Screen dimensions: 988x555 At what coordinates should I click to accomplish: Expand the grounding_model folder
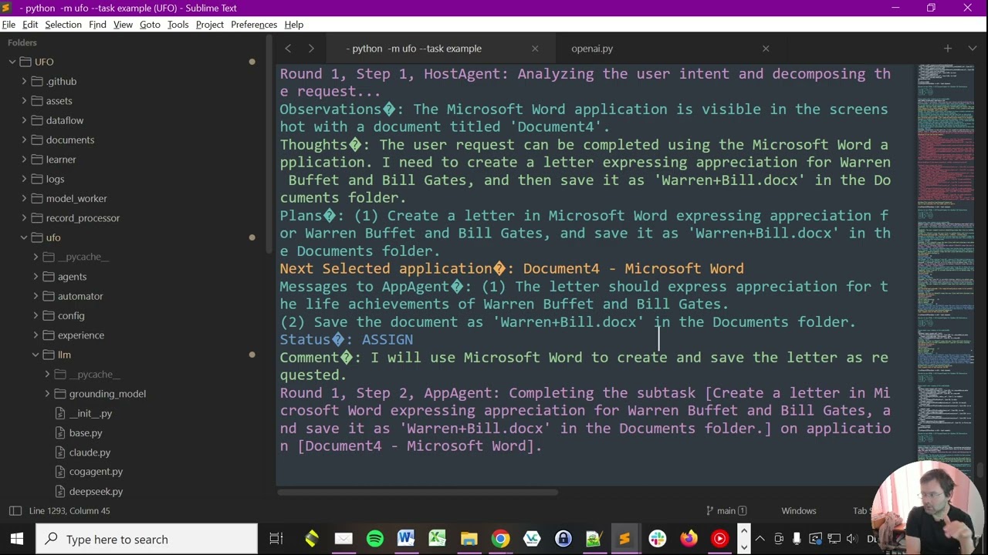tap(47, 394)
